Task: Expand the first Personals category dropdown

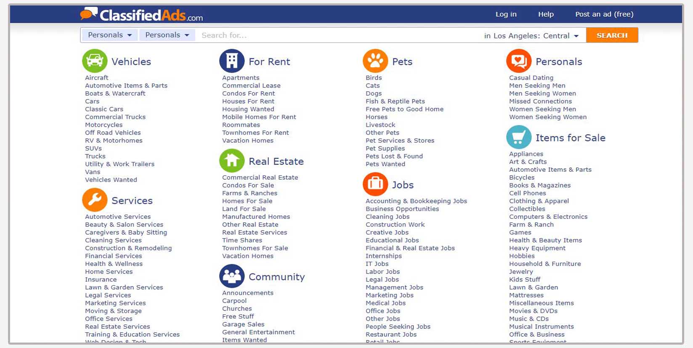Action: 110,35
